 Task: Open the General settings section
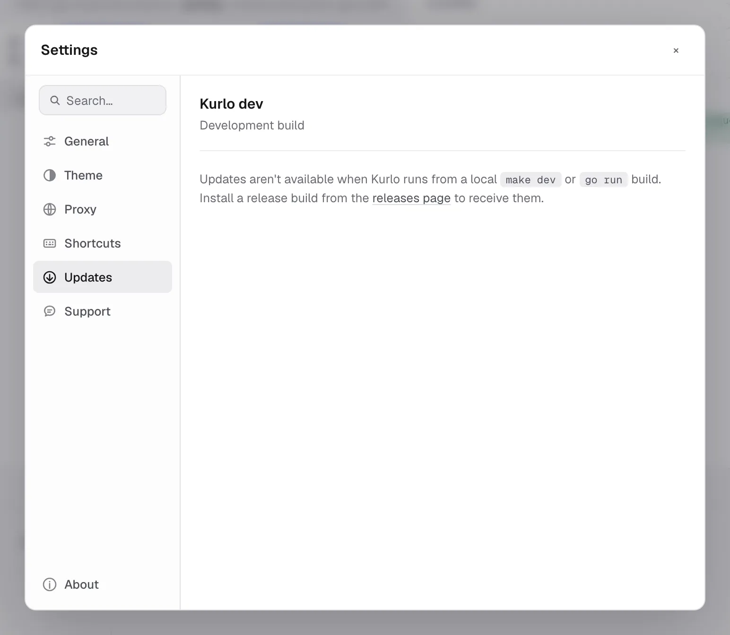(x=103, y=141)
